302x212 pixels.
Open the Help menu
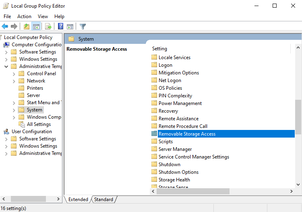pyautogui.click(x=59, y=16)
